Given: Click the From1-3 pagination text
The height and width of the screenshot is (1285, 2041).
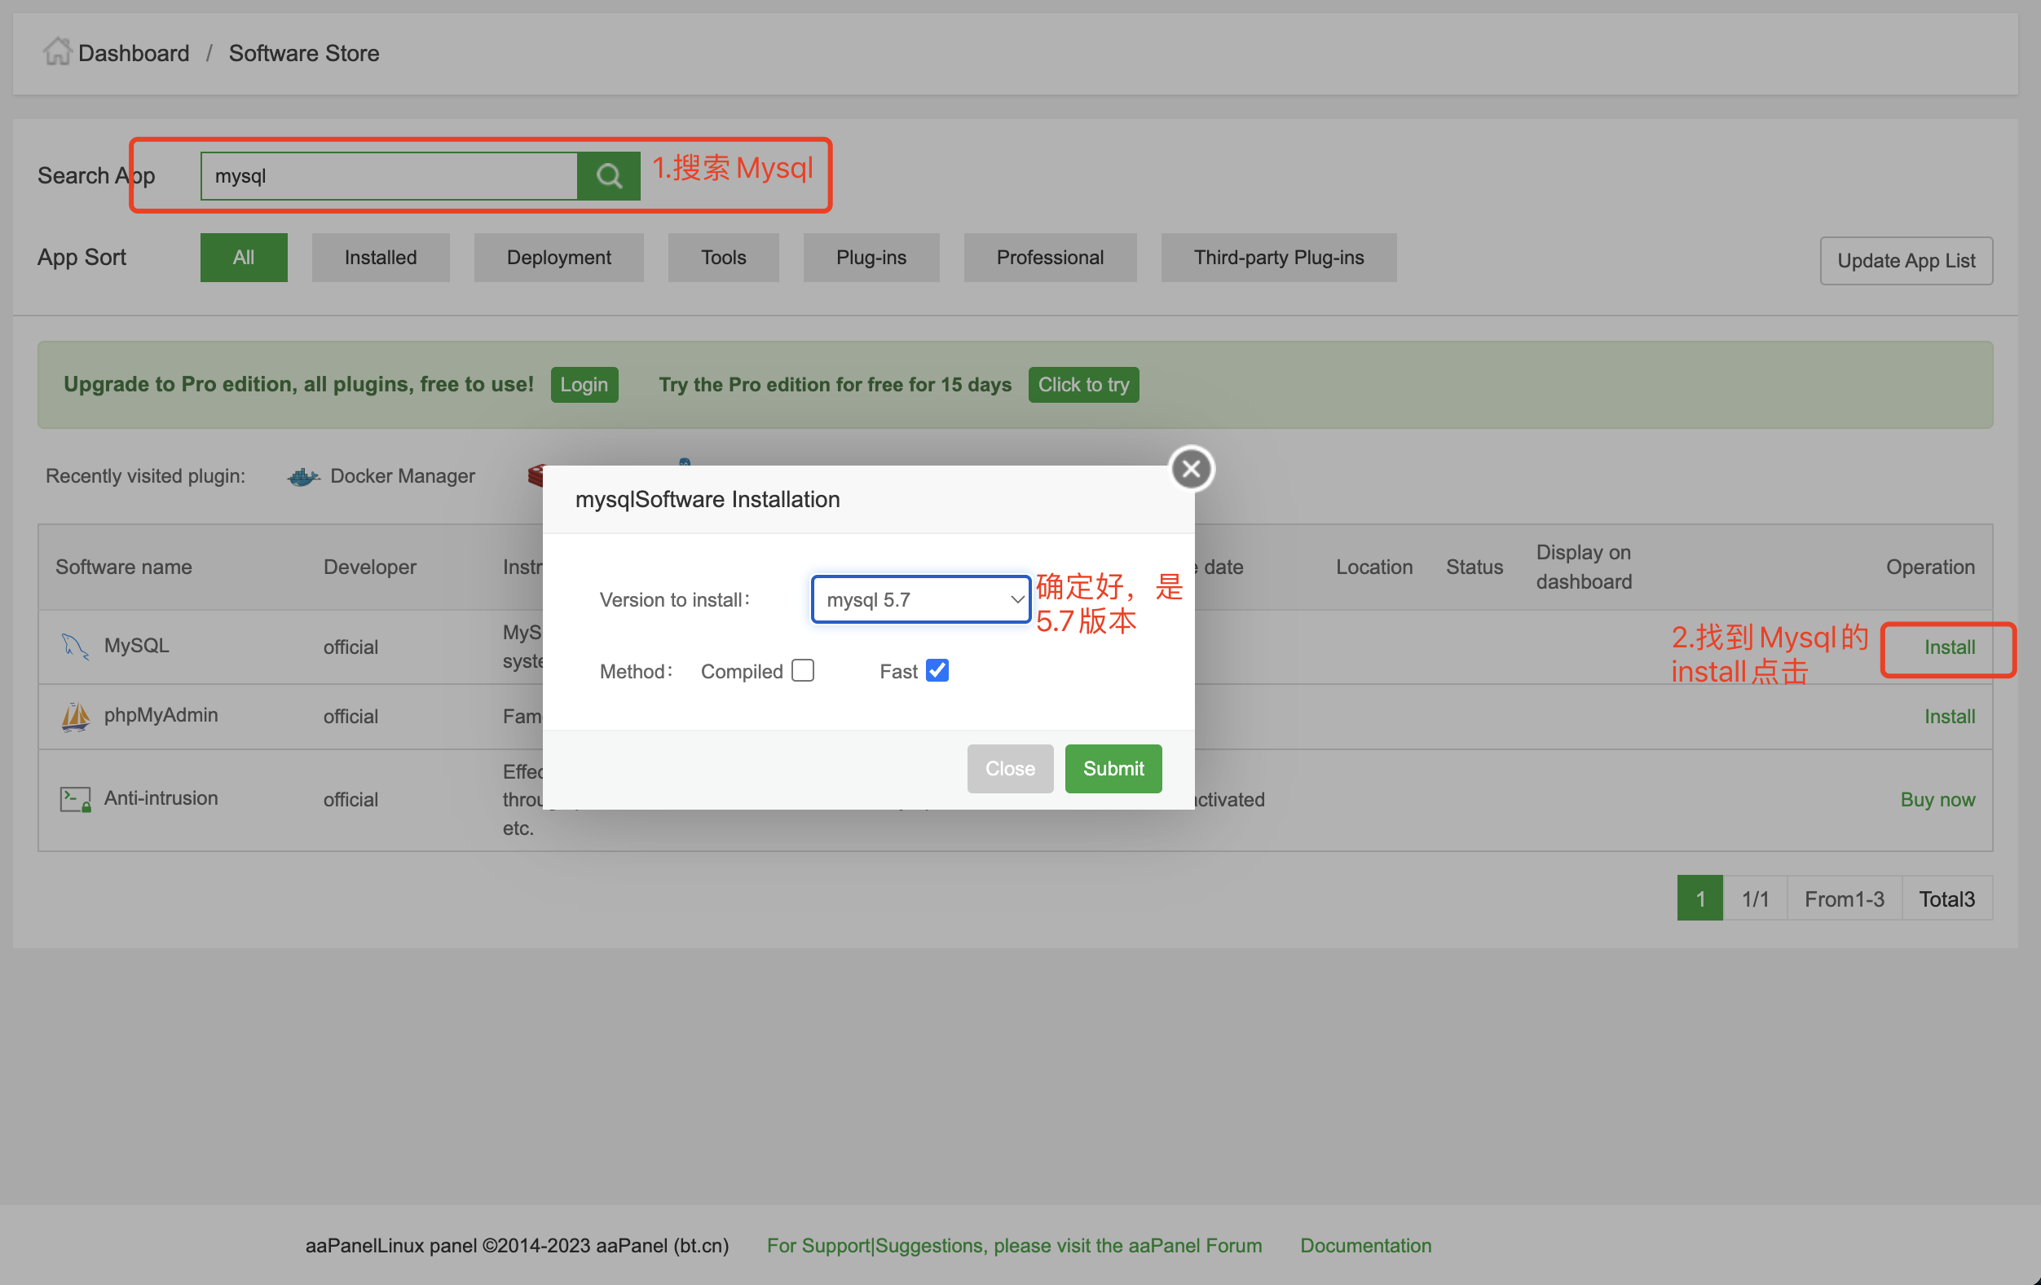Looking at the screenshot, I should click(x=1844, y=899).
